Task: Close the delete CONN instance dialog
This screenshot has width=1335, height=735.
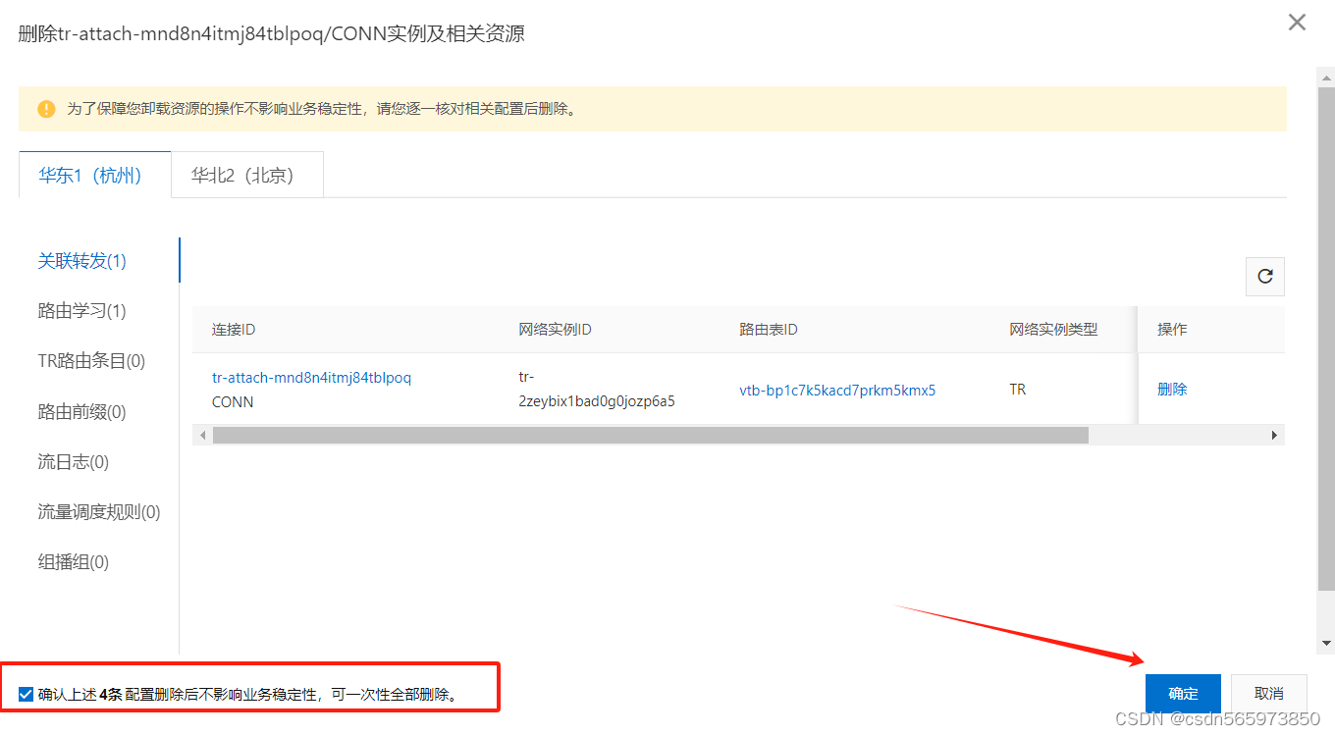Action: tap(1297, 23)
